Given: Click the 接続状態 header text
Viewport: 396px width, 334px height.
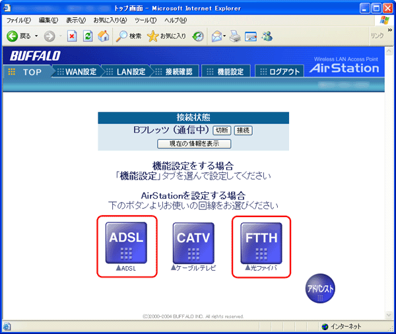Looking at the screenshot, I should 193,117.
